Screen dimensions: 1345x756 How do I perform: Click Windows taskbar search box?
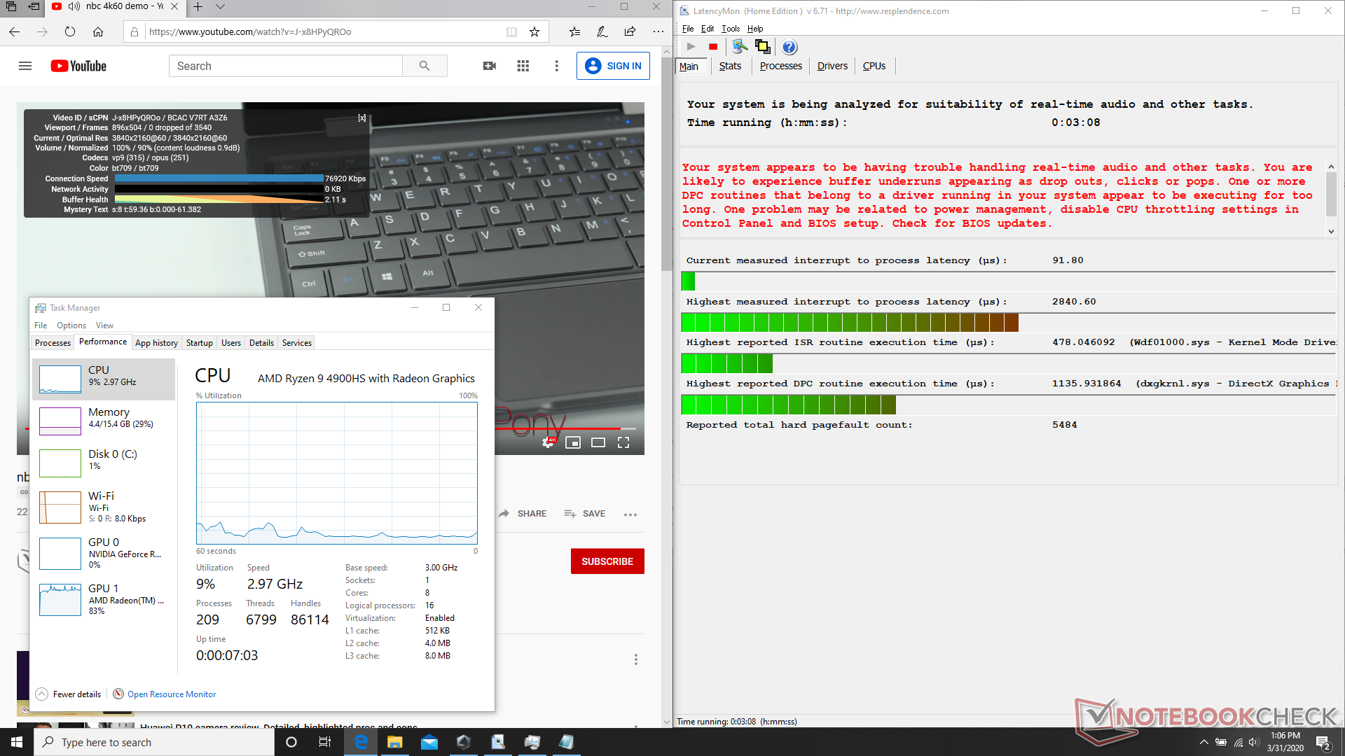point(154,742)
